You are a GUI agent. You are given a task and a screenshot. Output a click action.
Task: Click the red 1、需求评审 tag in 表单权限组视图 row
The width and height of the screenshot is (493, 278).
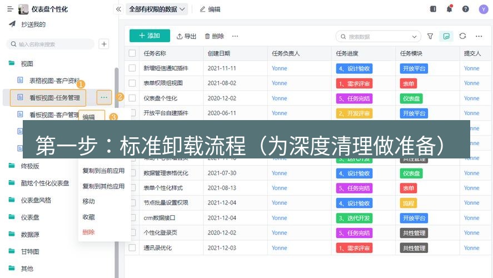pyautogui.click(x=354, y=83)
